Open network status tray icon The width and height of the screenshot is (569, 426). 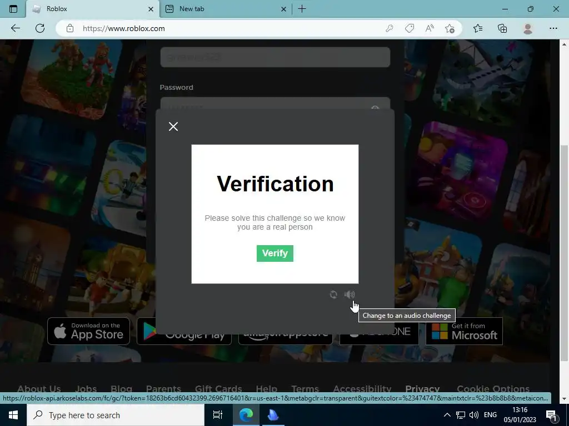coord(461,415)
